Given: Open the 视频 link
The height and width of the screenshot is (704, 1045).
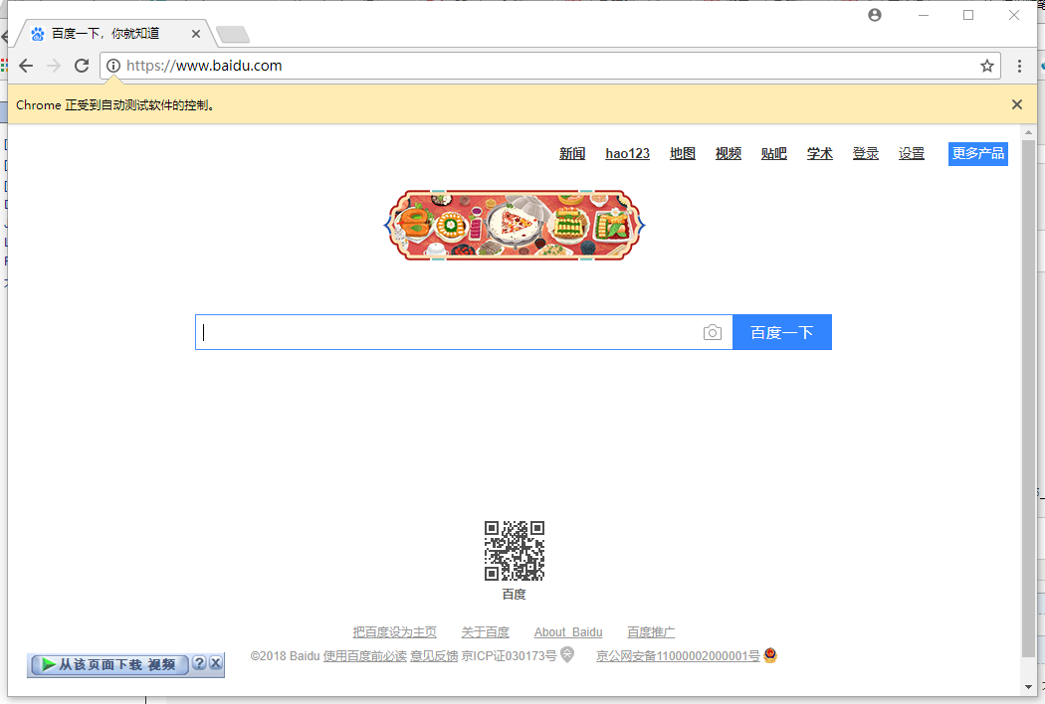Looking at the screenshot, I should 729,153.
